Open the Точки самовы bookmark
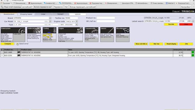Screen dimensions: 195x110 157,3
